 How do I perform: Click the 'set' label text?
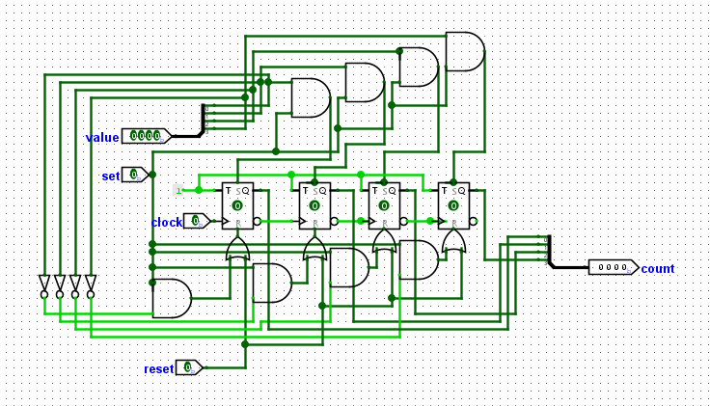tap(111, 176)
